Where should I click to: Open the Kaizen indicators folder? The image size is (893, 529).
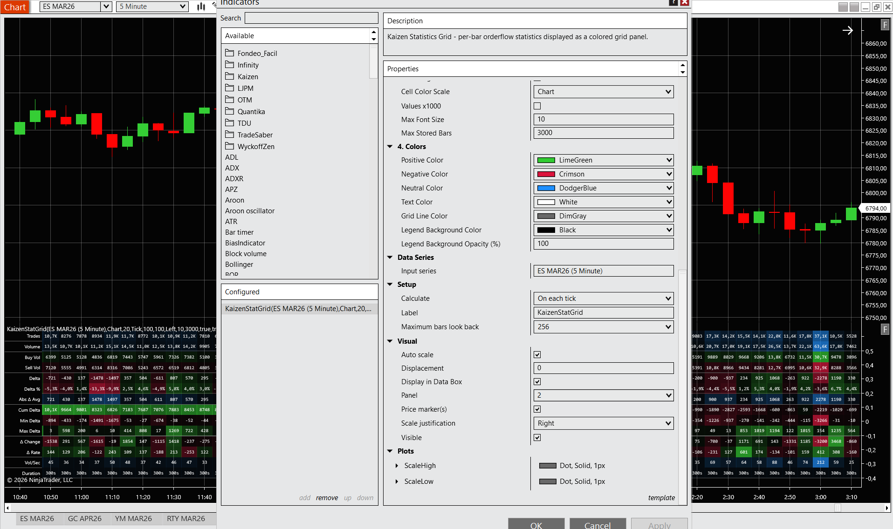point(247,76)
